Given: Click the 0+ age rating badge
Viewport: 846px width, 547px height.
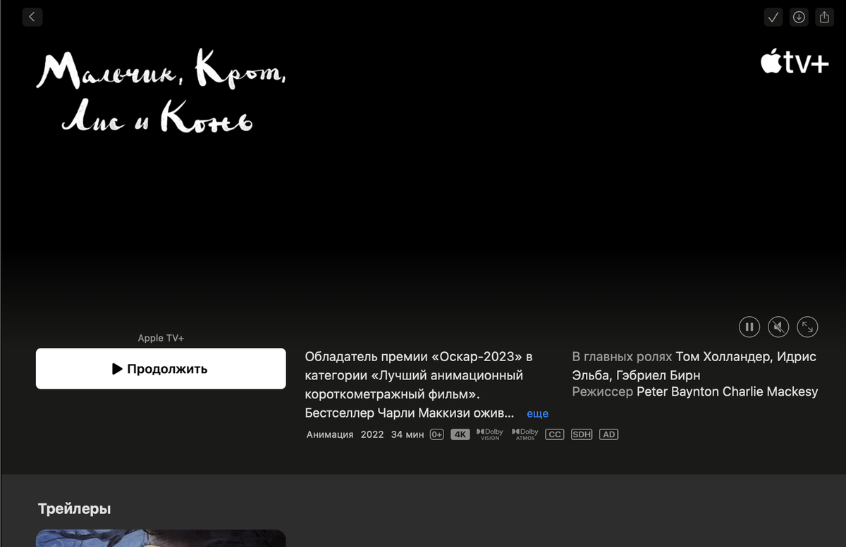Looking at the screenshot, I should point(437,434).
